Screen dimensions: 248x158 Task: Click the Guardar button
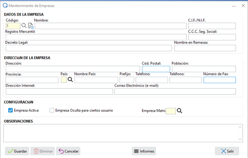click(17, 151)
